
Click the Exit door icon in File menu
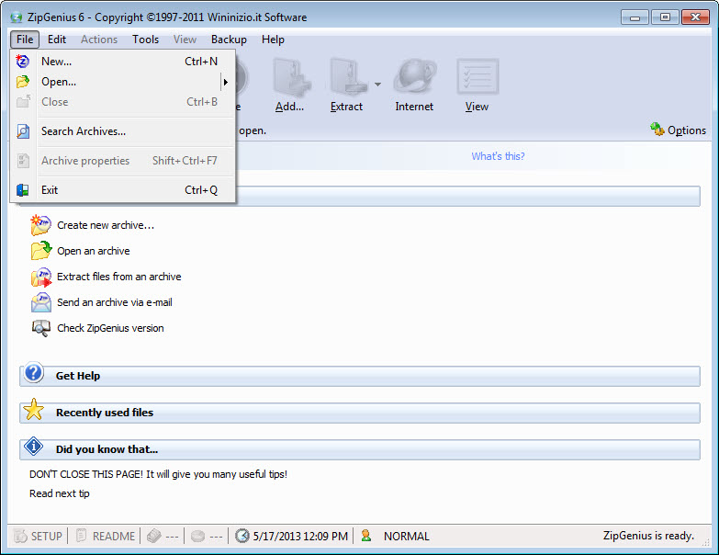(x=22, y=190)
